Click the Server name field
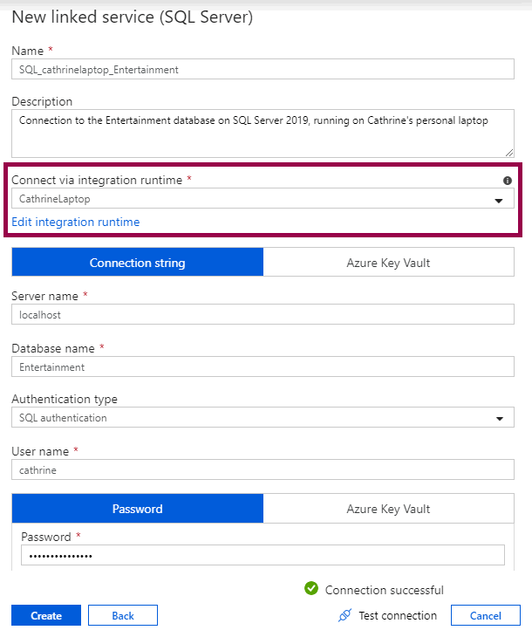The width and height of the screenshot is (532, 637). click(263, 315)
